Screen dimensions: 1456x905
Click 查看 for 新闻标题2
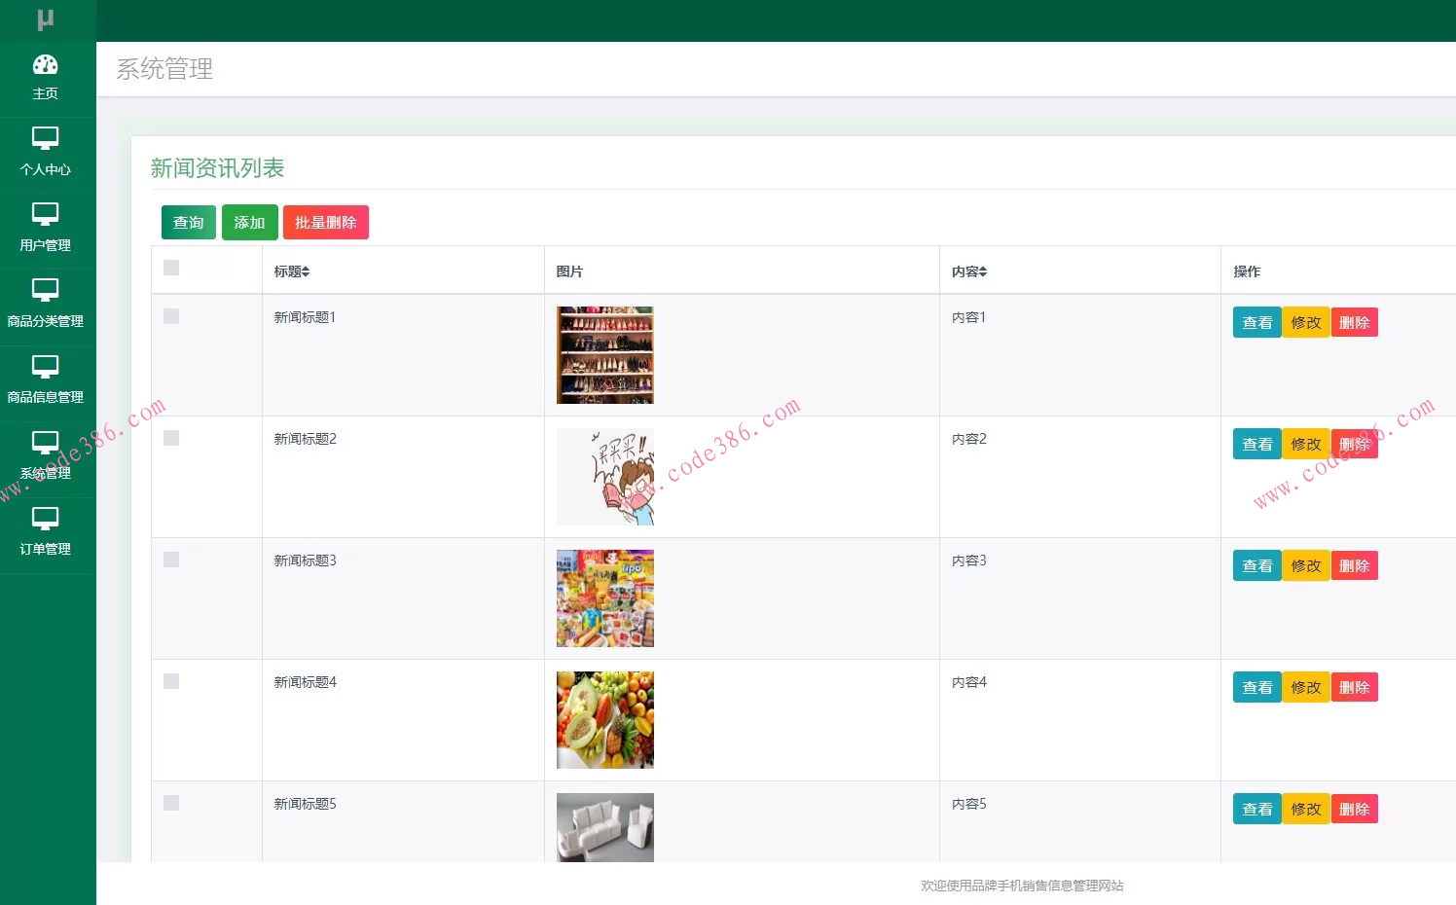(x=1257, y=444)
